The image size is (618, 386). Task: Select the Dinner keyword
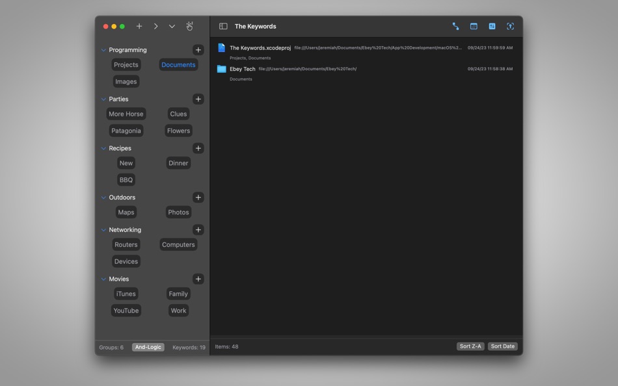tap(178, 163)
